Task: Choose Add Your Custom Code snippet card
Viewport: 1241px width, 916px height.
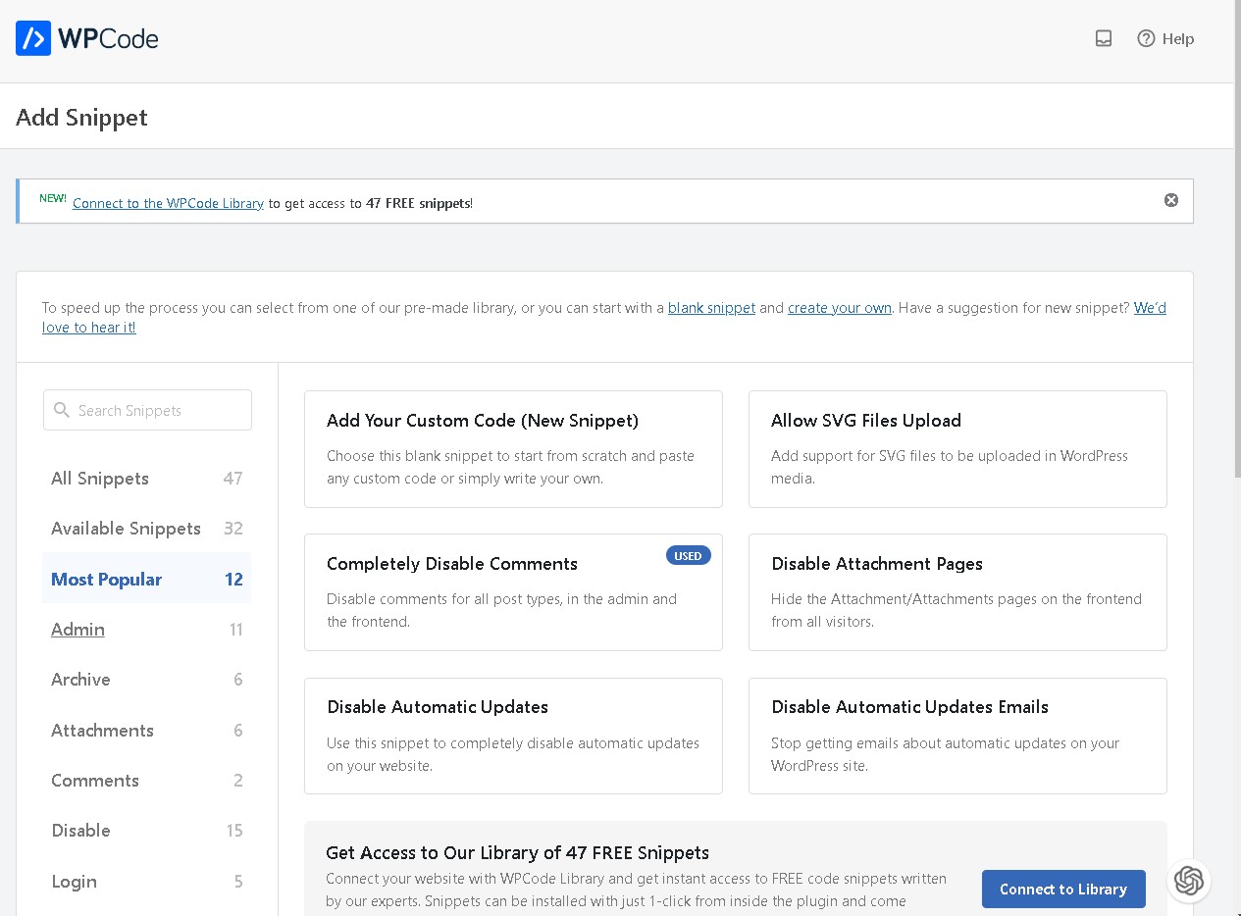Action: click(x=513, y=449)
